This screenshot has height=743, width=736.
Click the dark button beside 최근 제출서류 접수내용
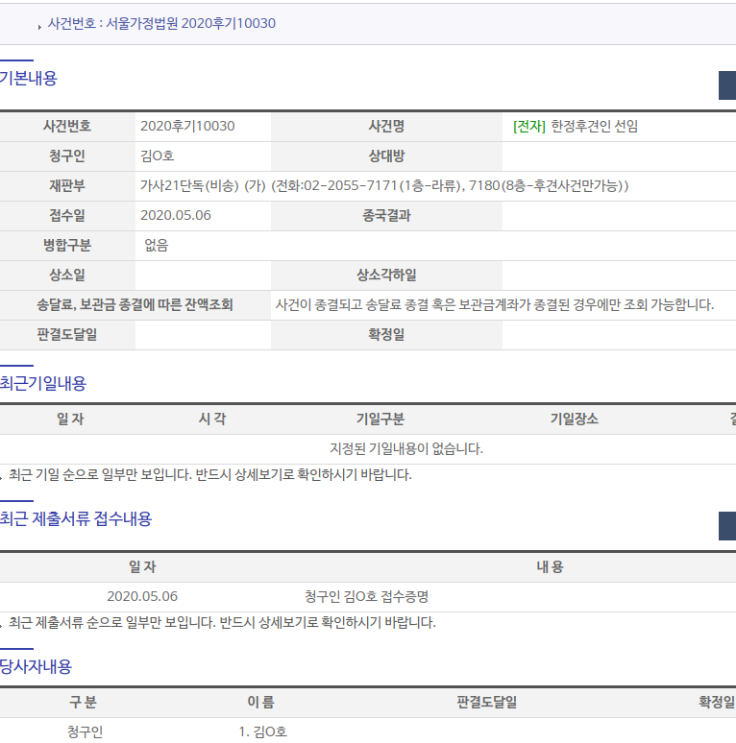(x=726, y=525)
